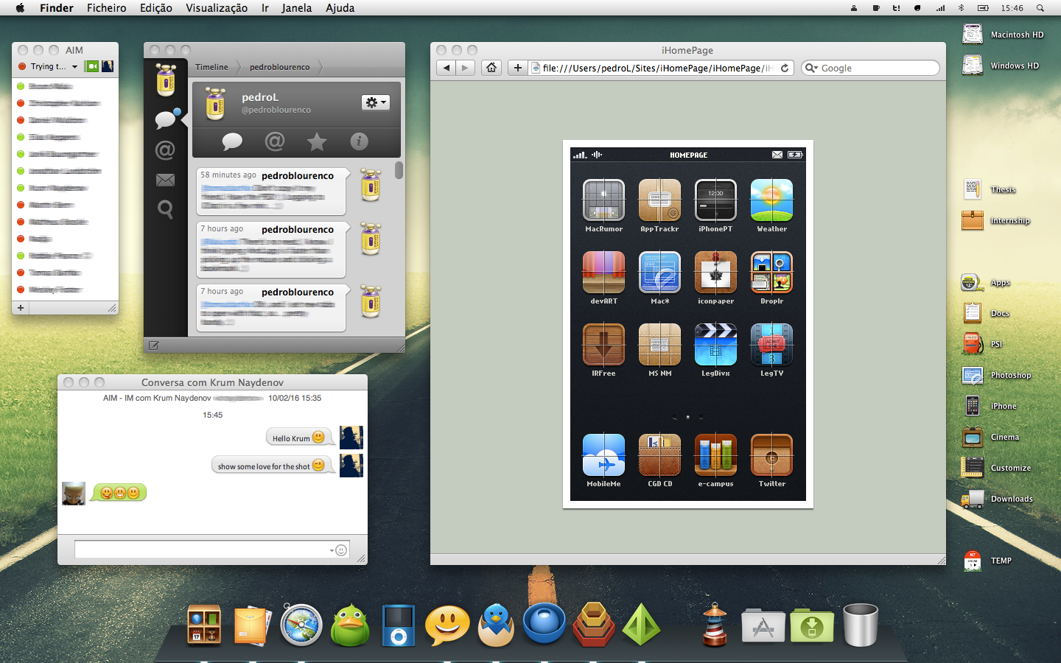1061x663 pixels.
Task: Open home page button in browser toolbar
Action: 491,68
